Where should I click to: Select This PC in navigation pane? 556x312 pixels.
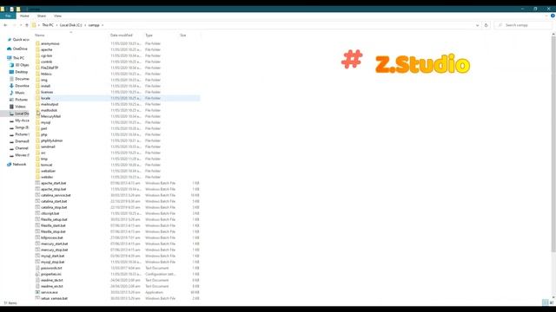click(x=17, y=58)
